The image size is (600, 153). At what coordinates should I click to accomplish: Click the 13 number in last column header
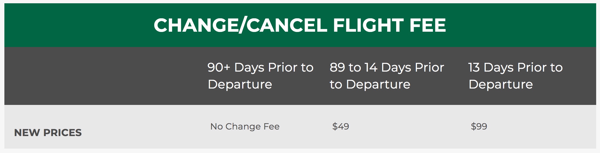pos(474,67)
